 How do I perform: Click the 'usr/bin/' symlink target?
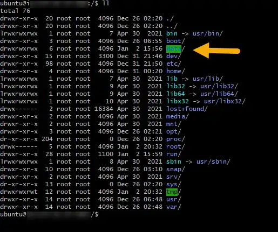pos(208,33)
